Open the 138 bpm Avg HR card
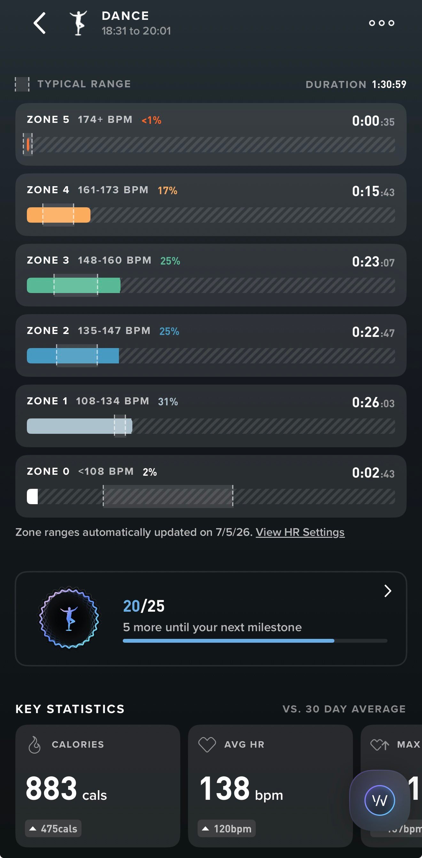 pos(270,786)
